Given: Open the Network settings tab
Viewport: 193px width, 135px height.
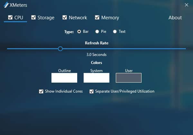Looking at the screenshot, I should [x=78, y=18].
